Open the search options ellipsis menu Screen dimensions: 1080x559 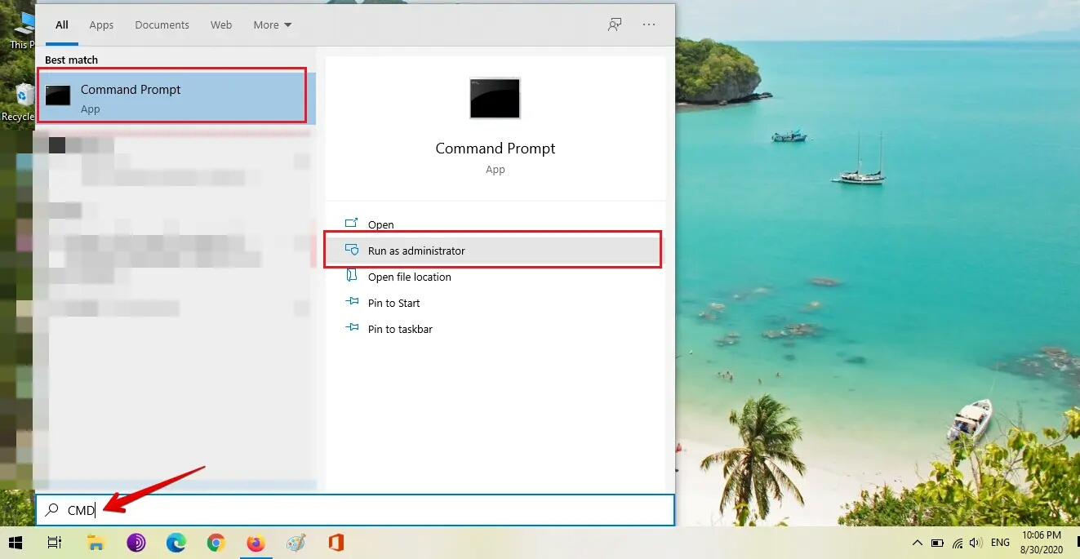pos(649,24)
